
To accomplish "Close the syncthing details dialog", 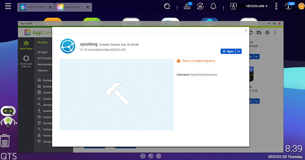I will pyautogui.click(x=246, y=30).
